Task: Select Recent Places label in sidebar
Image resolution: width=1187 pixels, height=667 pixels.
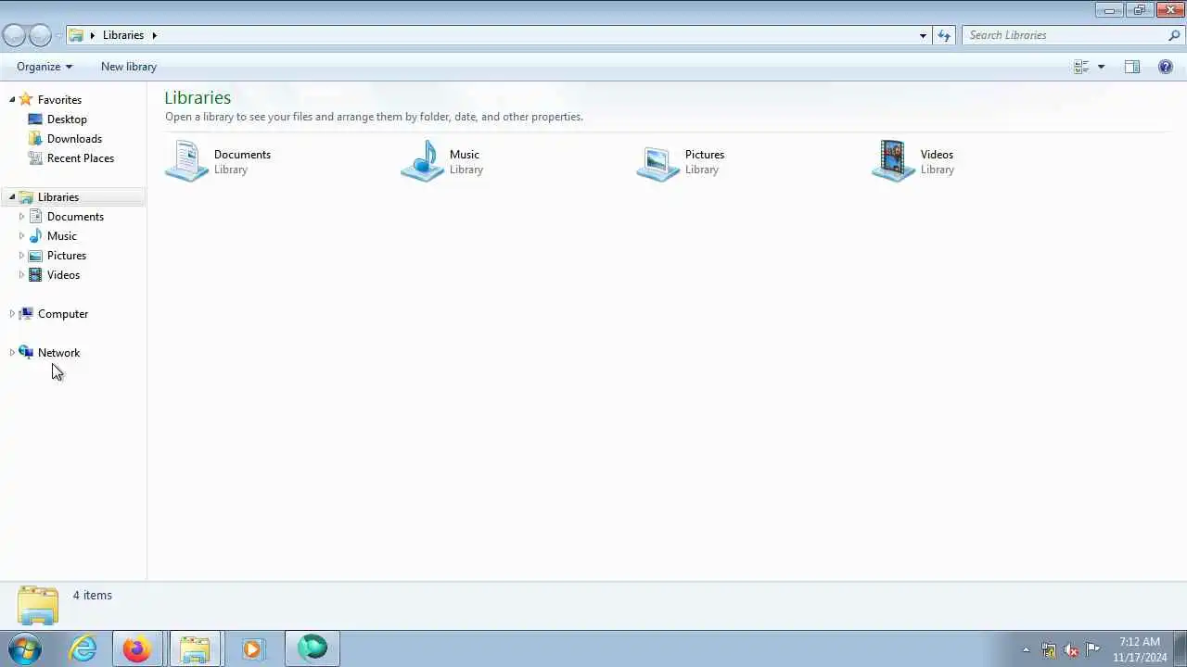Action: click(81, 157)
